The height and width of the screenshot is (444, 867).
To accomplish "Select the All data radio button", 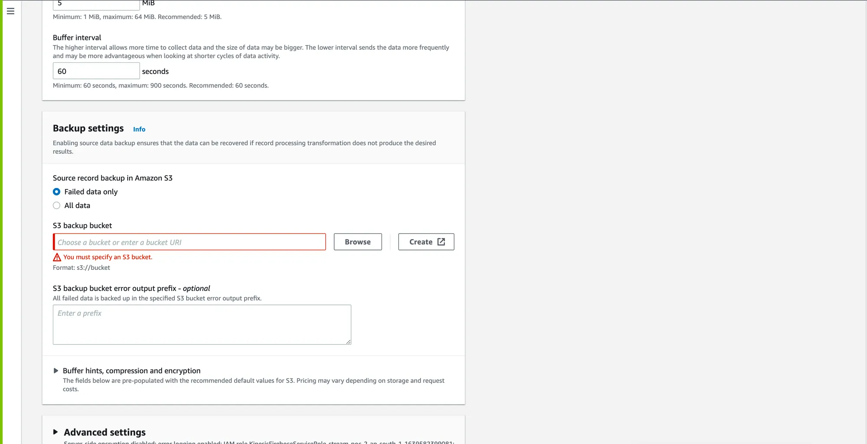I will coord(57,205).
